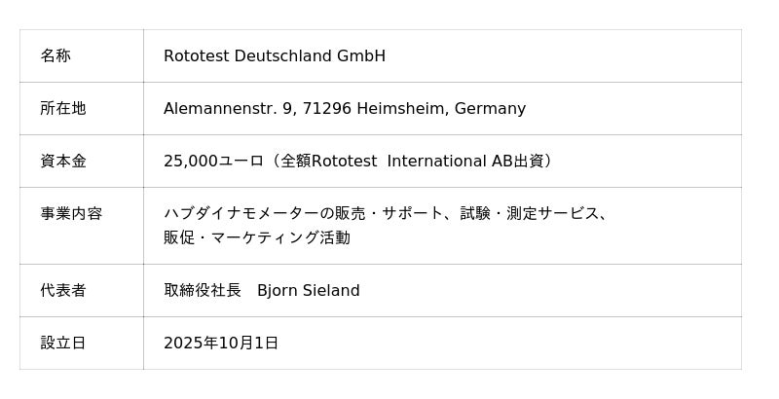Click the name Bjorn Sieland
Image resolution: width=779 pixels, height=399 pixels.
click(x=309, y=291)
